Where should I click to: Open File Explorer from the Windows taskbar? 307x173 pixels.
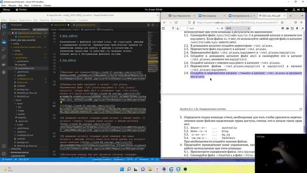click(x=150, y=169)
